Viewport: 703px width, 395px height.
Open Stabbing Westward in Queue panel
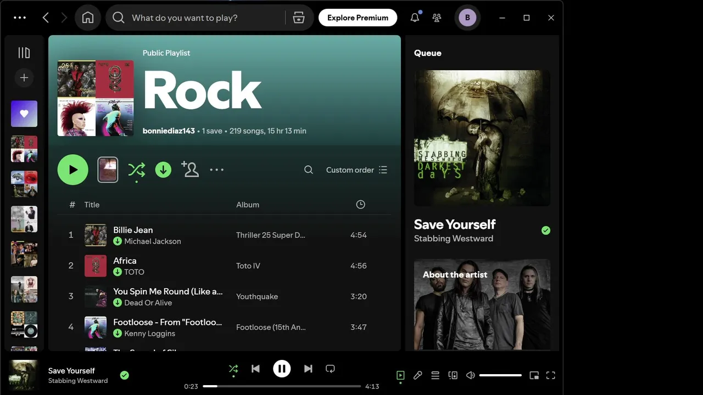[454, 239]
